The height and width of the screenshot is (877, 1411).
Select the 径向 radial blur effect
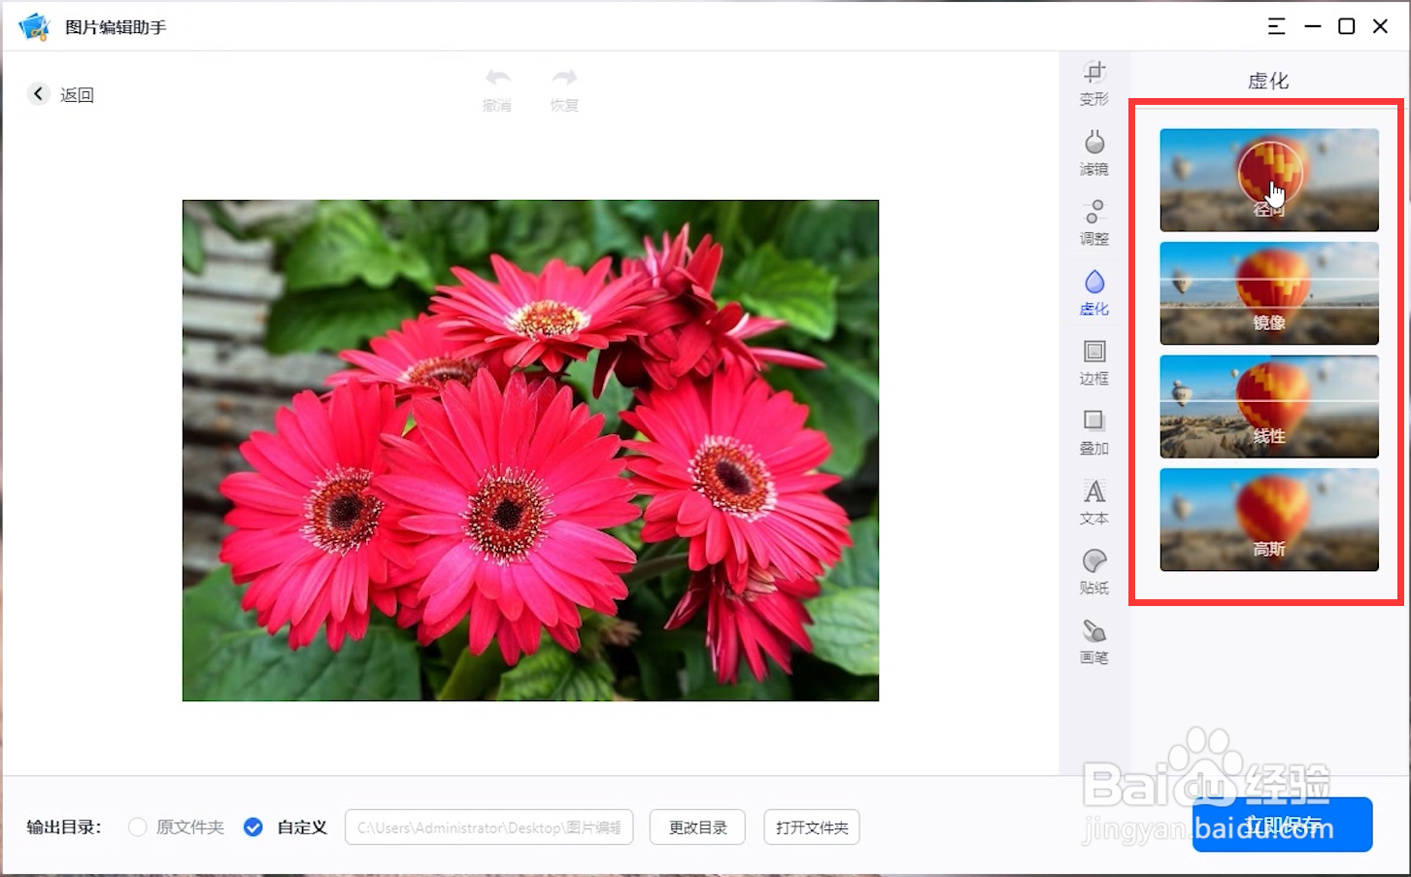point(1268,179)
